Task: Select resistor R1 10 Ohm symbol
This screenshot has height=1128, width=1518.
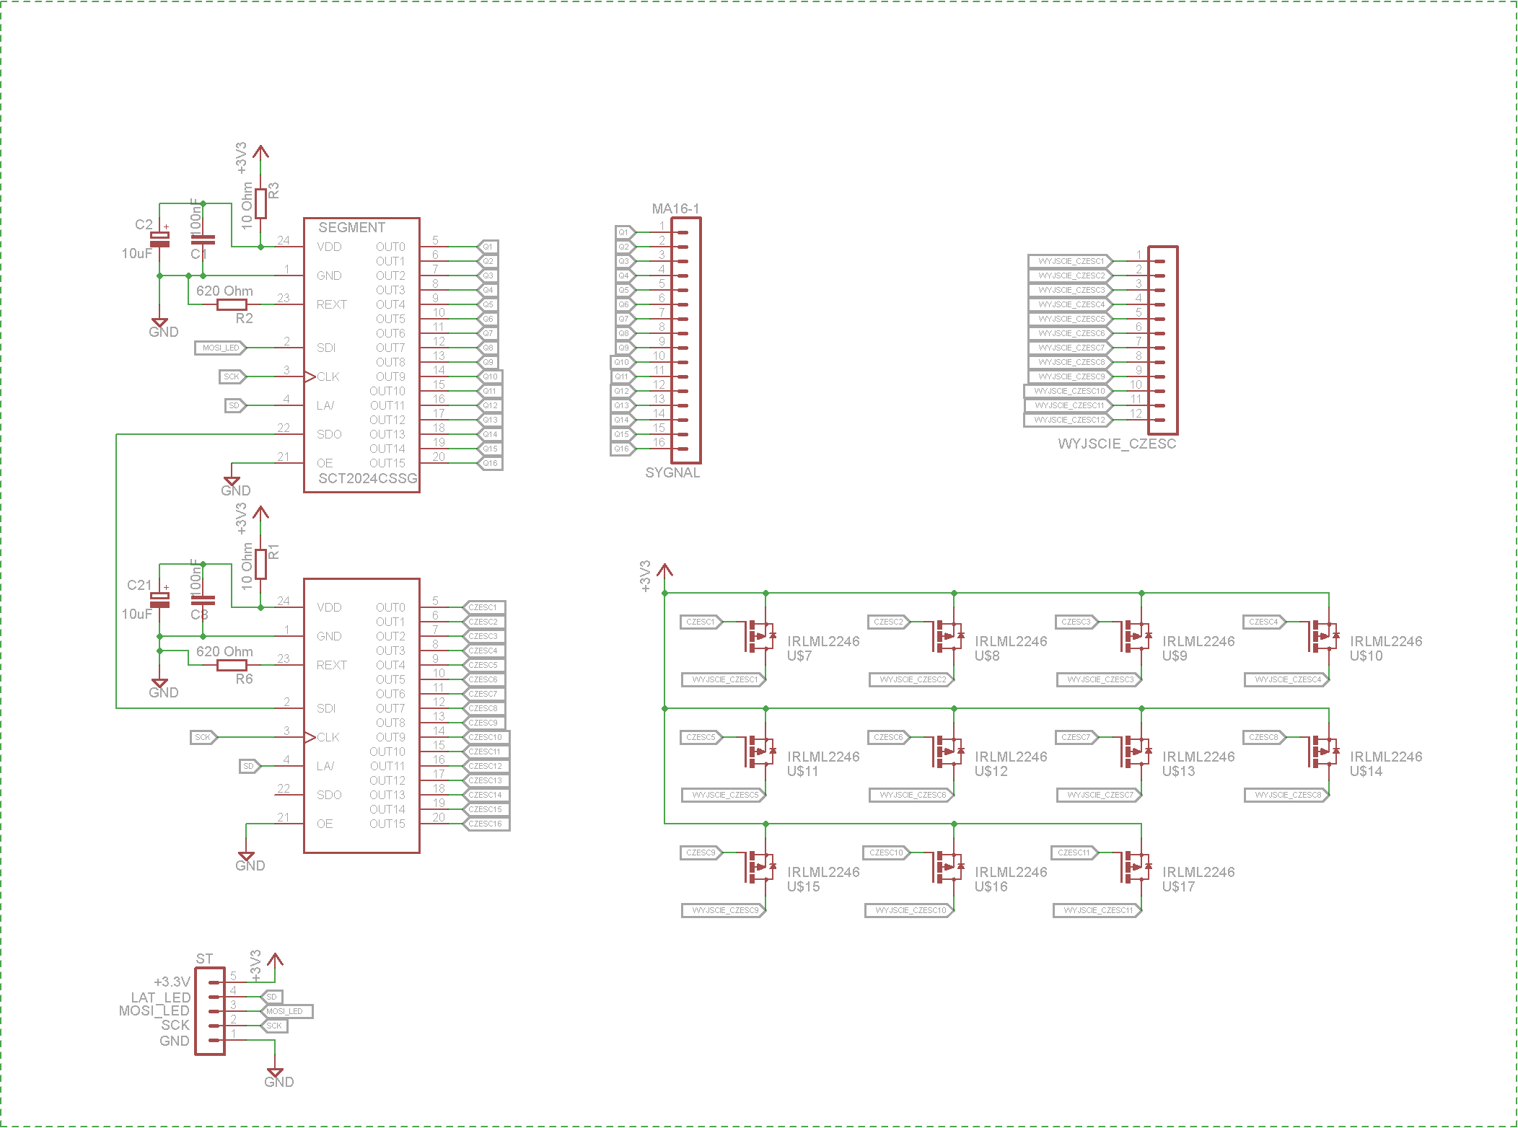Action: pyautogui.click(x=260, y=564)
